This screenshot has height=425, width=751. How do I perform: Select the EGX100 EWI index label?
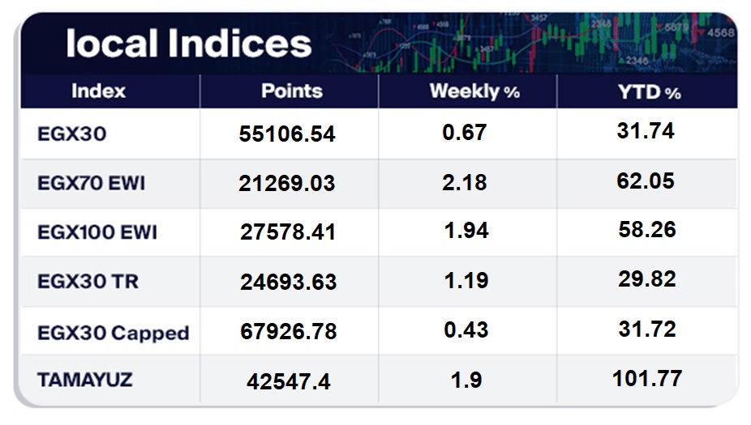click(x=97, y=232)
